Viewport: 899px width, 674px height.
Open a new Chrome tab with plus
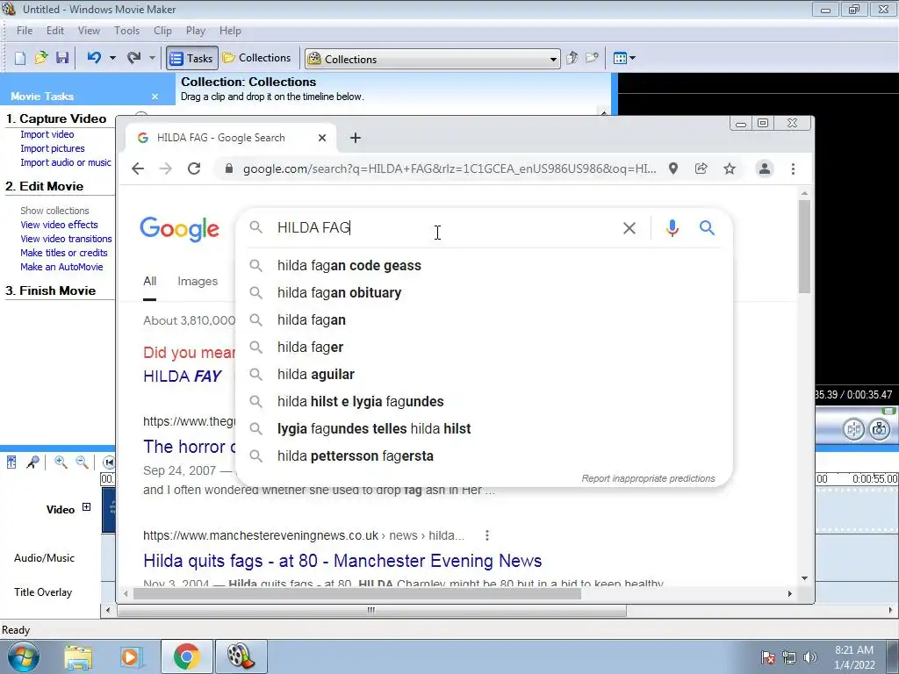point(356,138)
